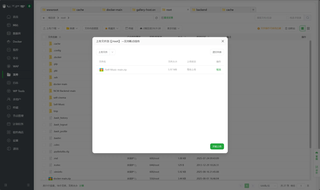Switch to the backend tab

[205, 9]
